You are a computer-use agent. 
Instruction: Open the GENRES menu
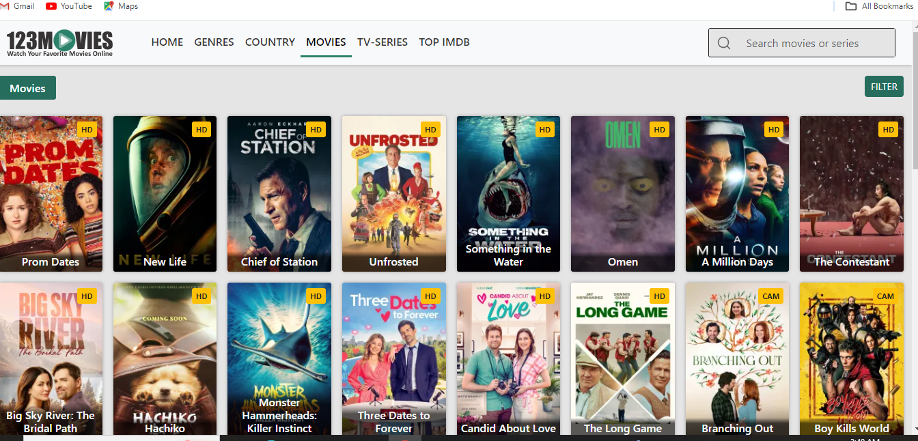[214, 42]
